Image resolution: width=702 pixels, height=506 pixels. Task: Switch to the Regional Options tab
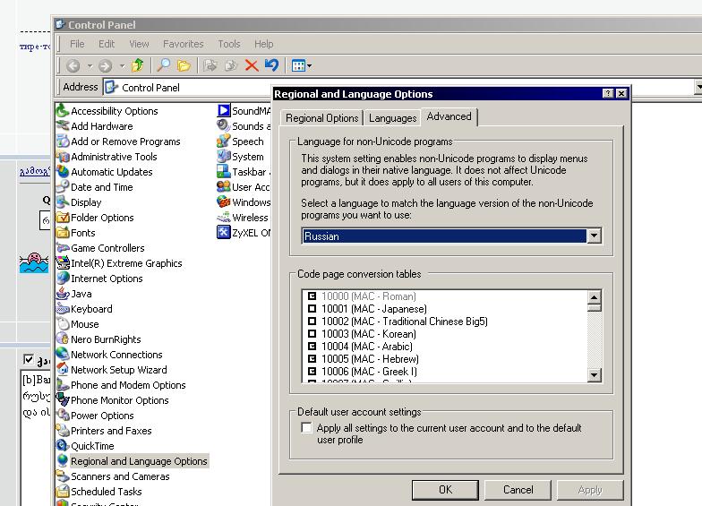click(322, 118)
